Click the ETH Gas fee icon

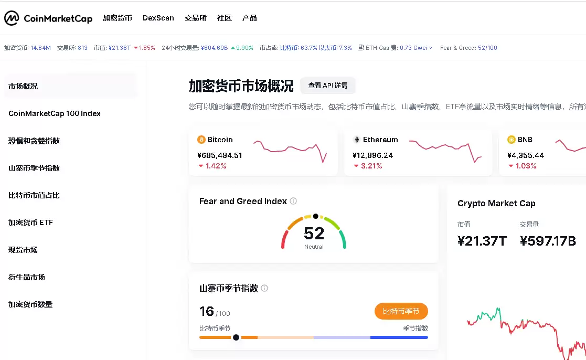pos(361,47)
